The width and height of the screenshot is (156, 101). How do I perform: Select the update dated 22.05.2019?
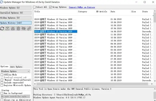point(93,65)
